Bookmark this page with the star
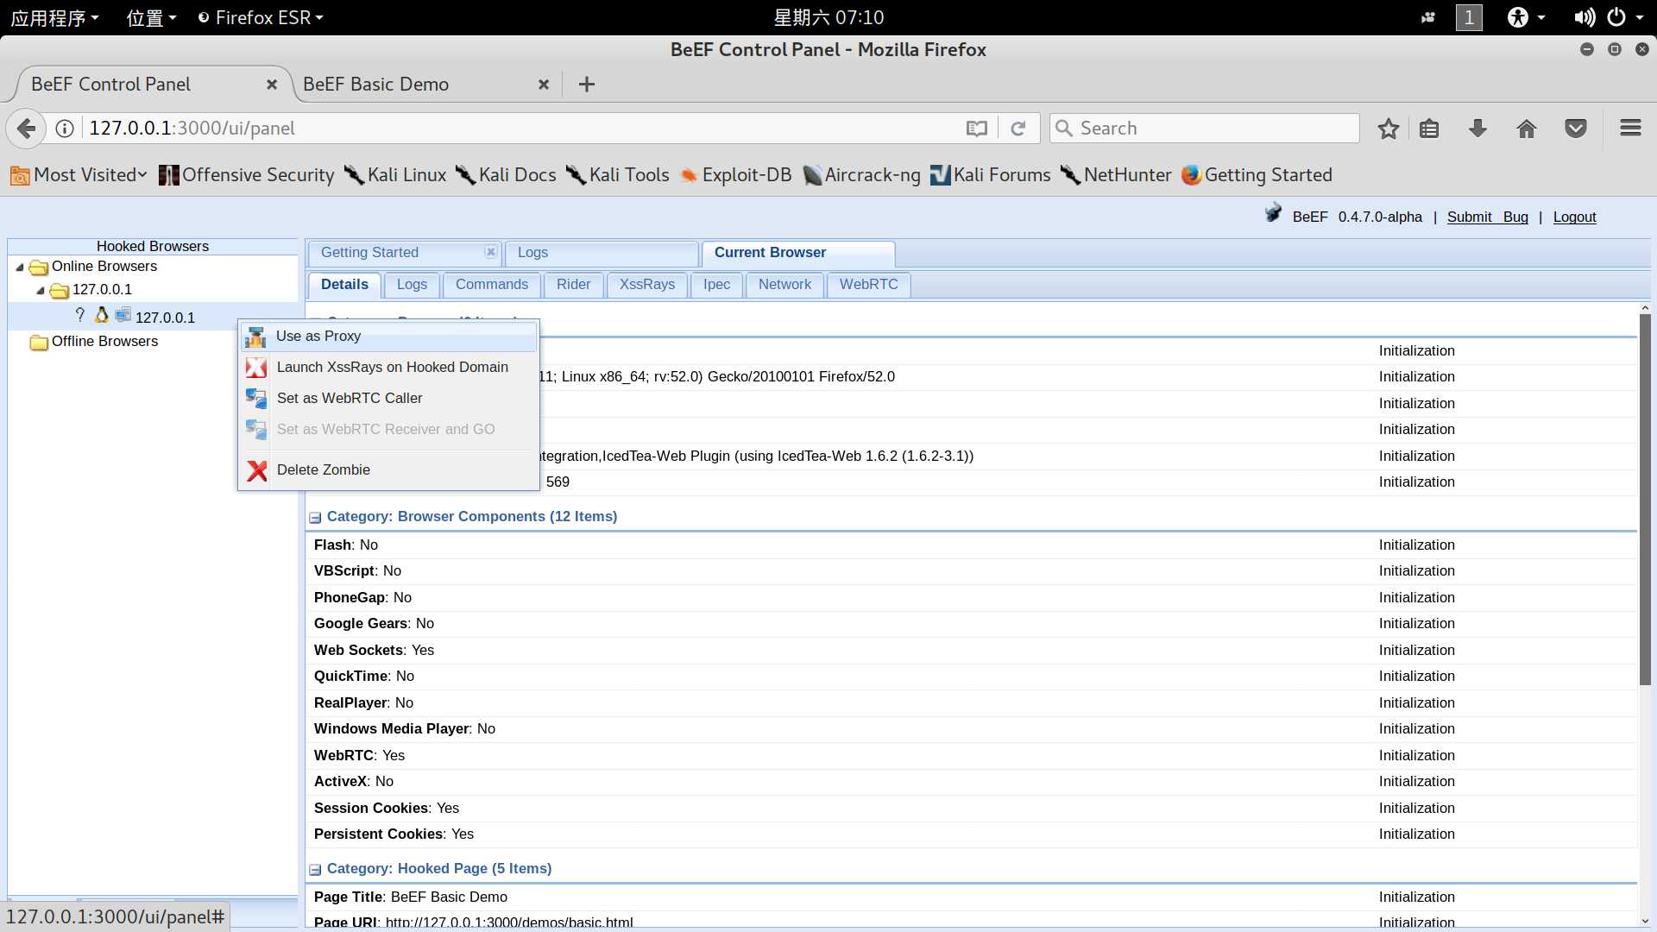 (1388, 129)
